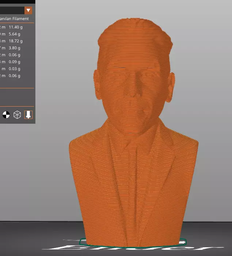Toggle the downward arrow layer view icon

28,115
